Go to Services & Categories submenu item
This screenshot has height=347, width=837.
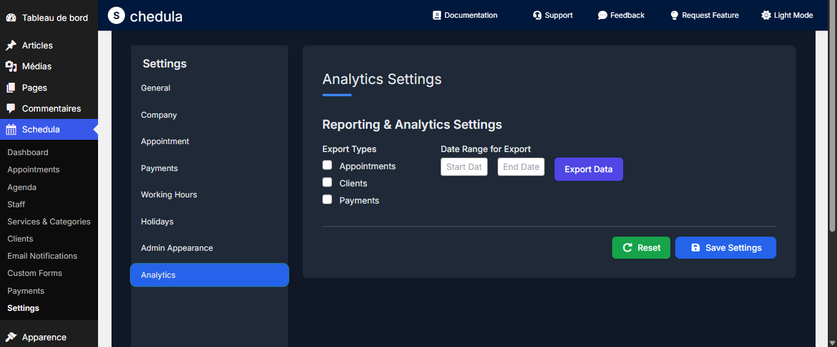pyautogui.click(x=49, y=221)
